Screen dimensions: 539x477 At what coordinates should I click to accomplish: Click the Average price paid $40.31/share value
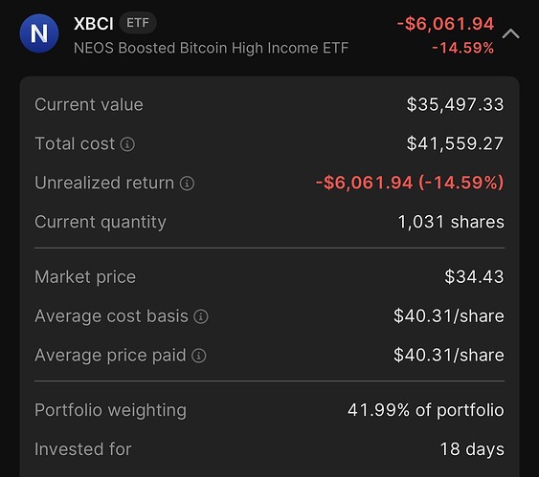point(449,355)
